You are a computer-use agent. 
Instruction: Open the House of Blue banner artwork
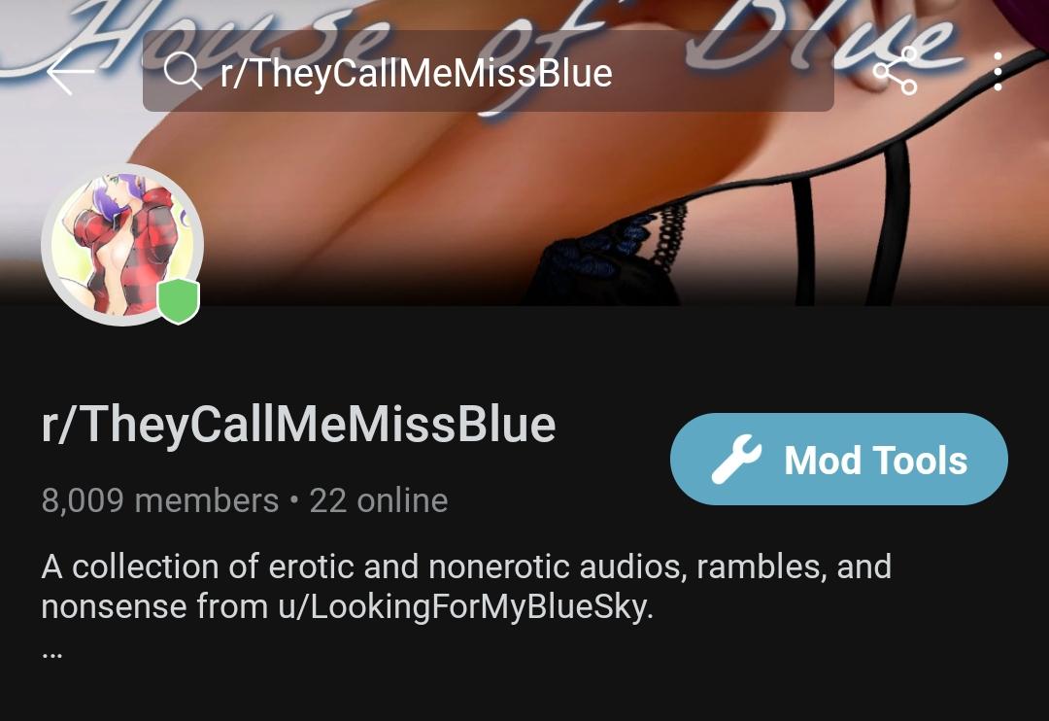(x=524, y=153)
